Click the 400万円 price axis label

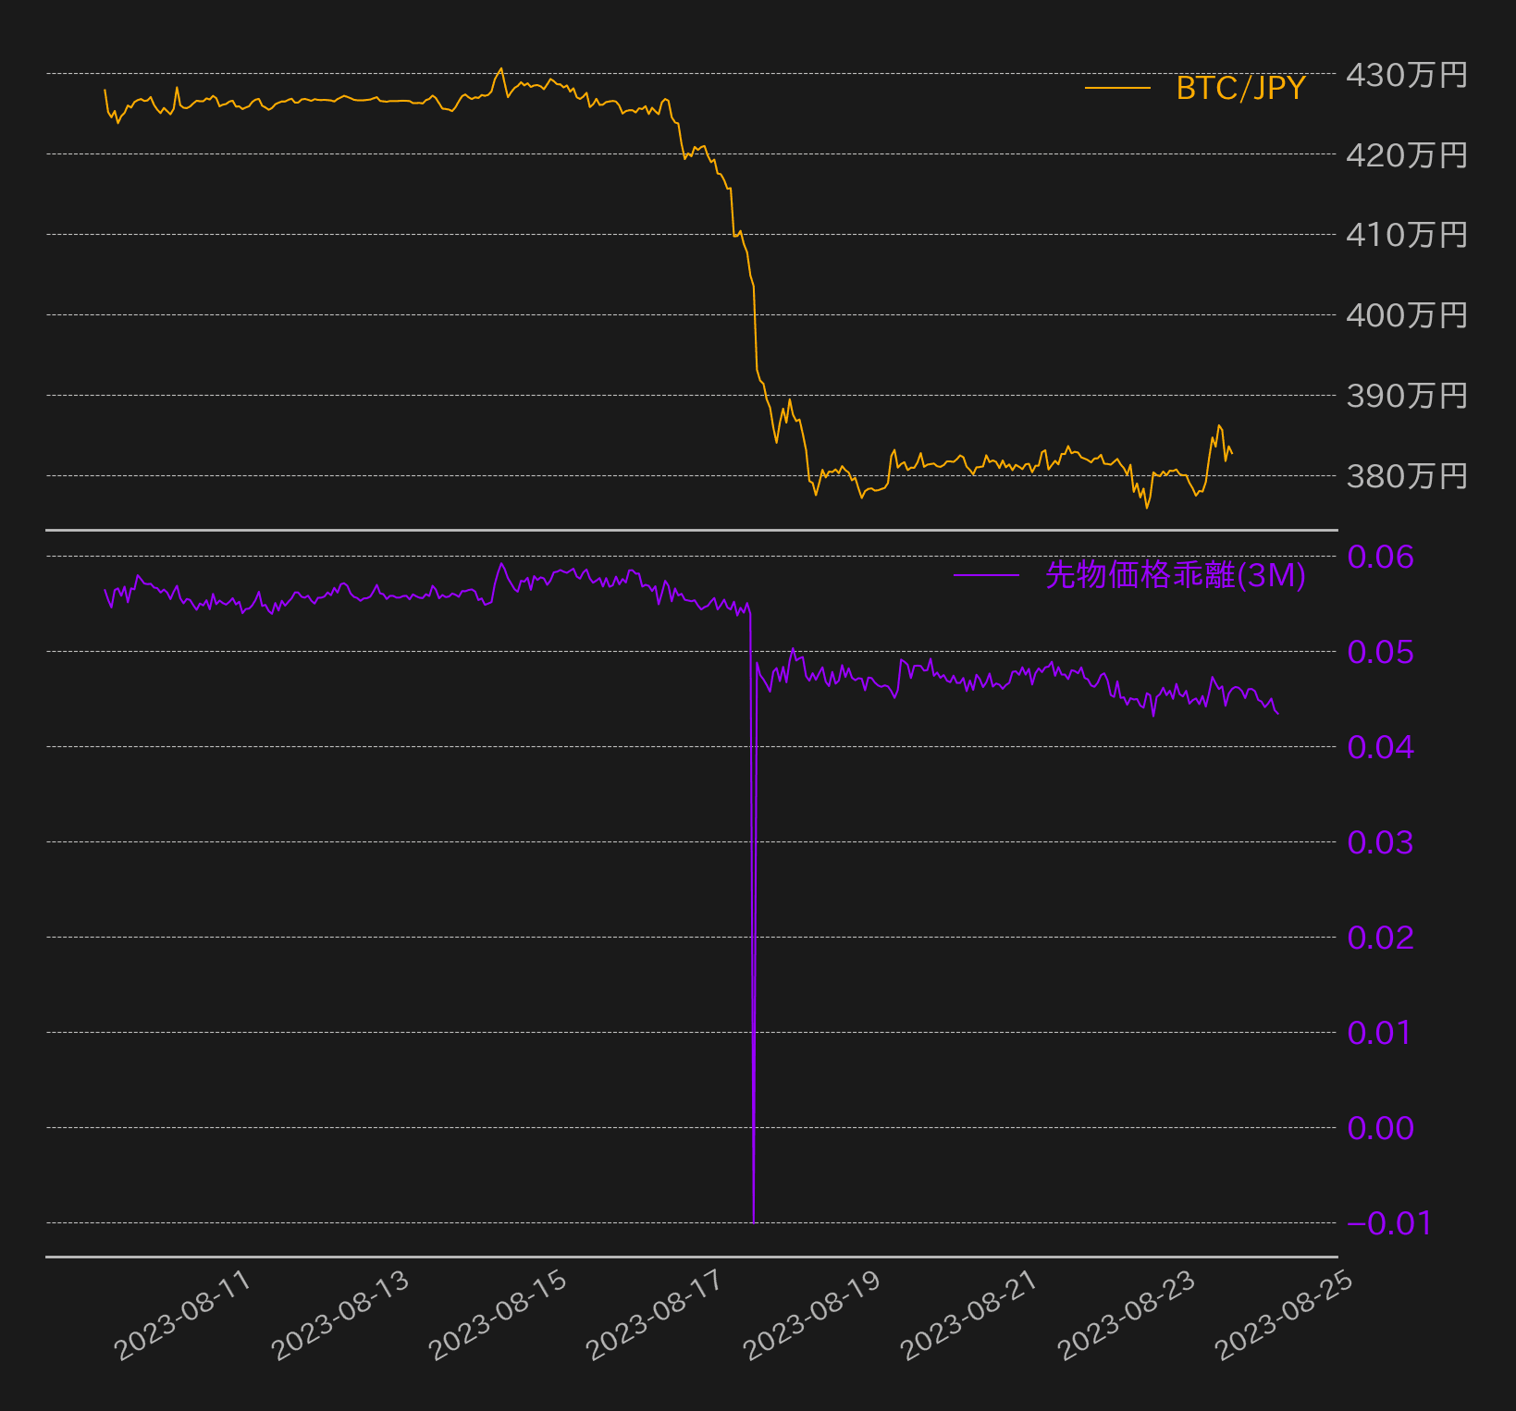point(1406,315)
